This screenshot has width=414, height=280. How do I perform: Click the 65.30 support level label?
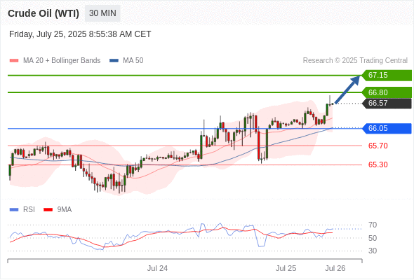click(x=378, y=165)
